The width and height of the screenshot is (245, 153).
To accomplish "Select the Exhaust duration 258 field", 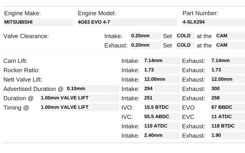I will pos(228,98).
